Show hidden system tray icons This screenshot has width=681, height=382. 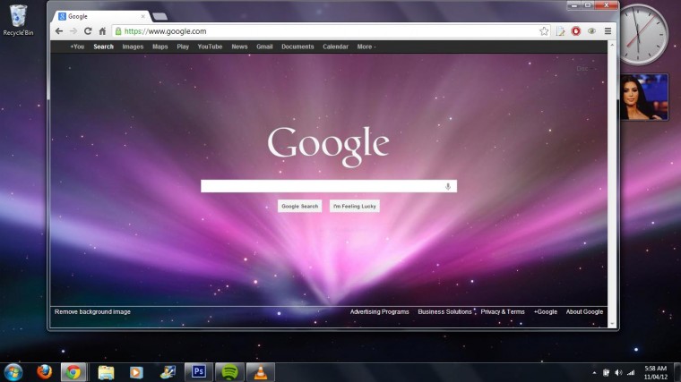coord(594,372)
